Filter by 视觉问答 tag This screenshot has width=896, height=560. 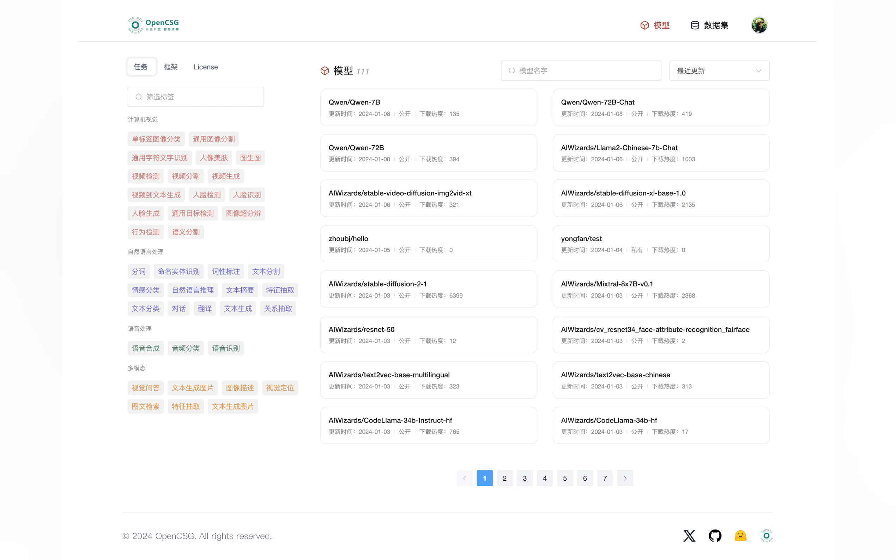[146, 388]
